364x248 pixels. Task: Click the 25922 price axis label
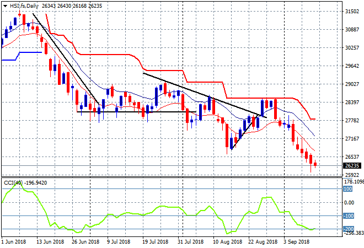pos(352,175)
